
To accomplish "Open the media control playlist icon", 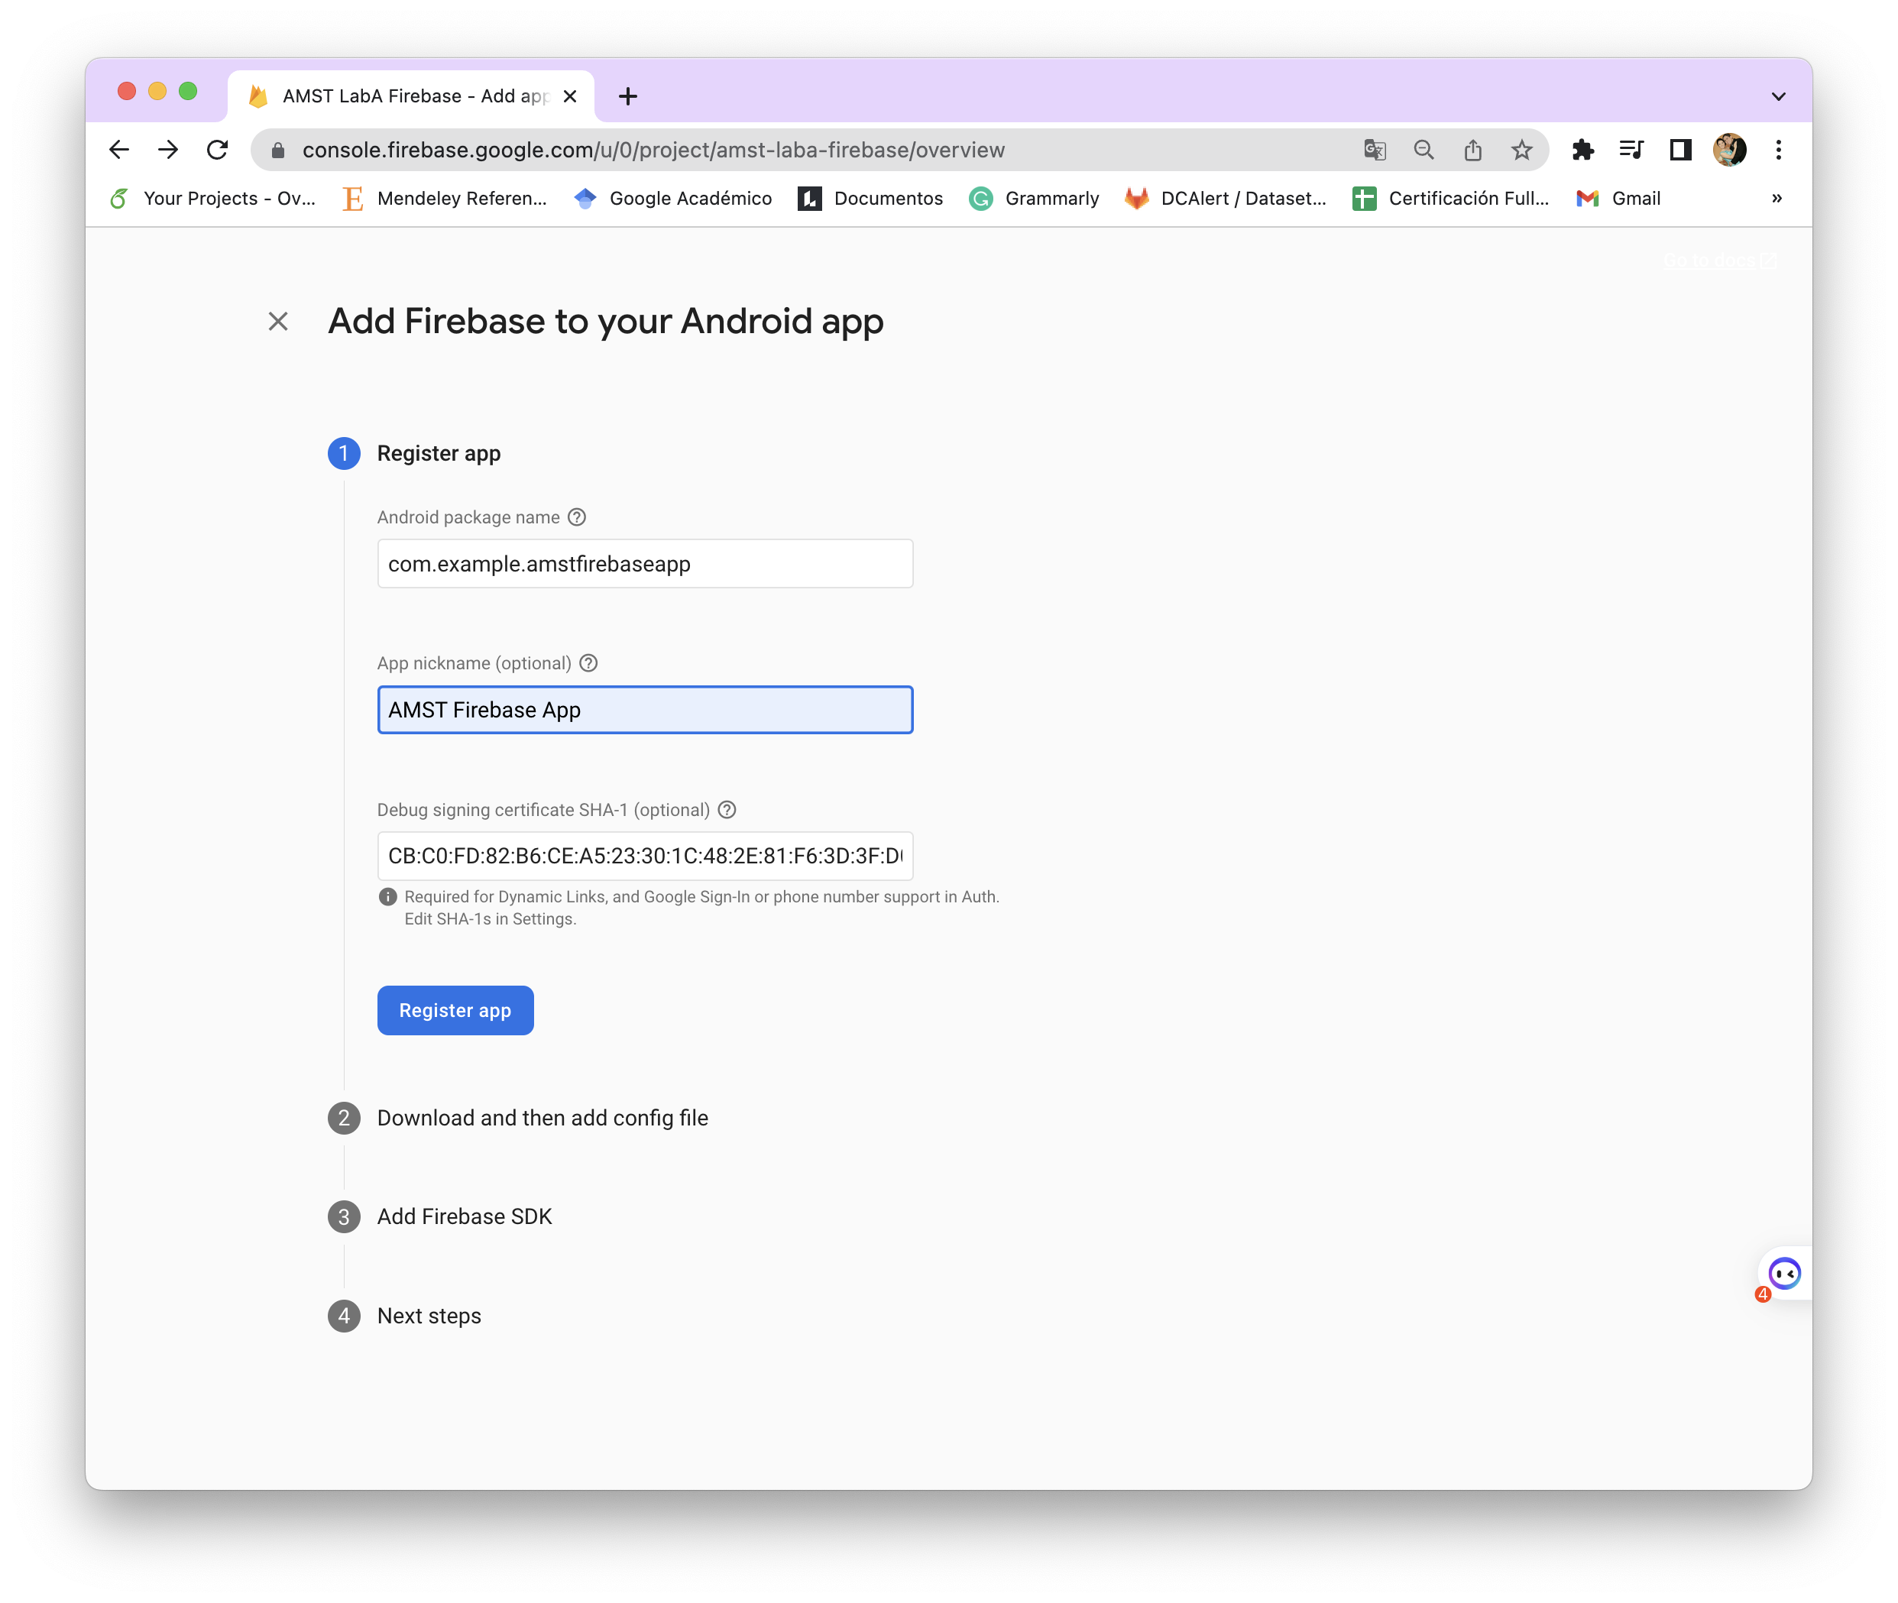I will click(x=1632, y=150).
